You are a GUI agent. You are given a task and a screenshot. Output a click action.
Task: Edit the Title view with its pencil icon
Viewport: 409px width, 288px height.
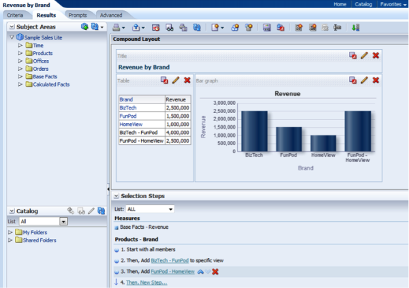point(364,55)
